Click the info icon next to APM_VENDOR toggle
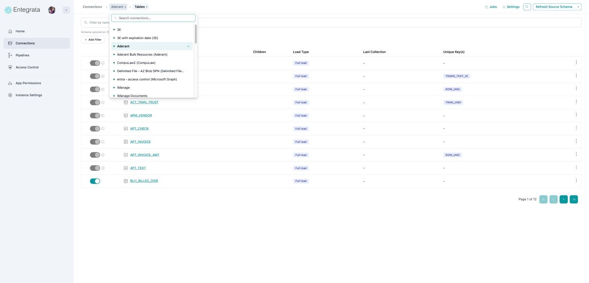The image size is (589, 283). (103, 115)
